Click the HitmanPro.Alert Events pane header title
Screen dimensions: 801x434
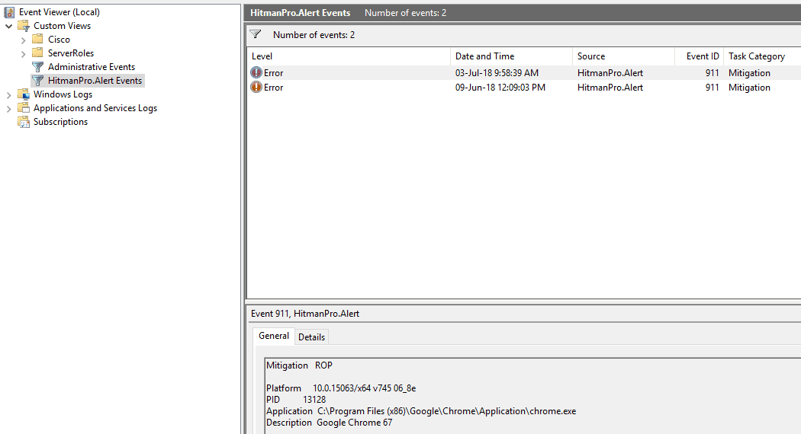point(301,13)
